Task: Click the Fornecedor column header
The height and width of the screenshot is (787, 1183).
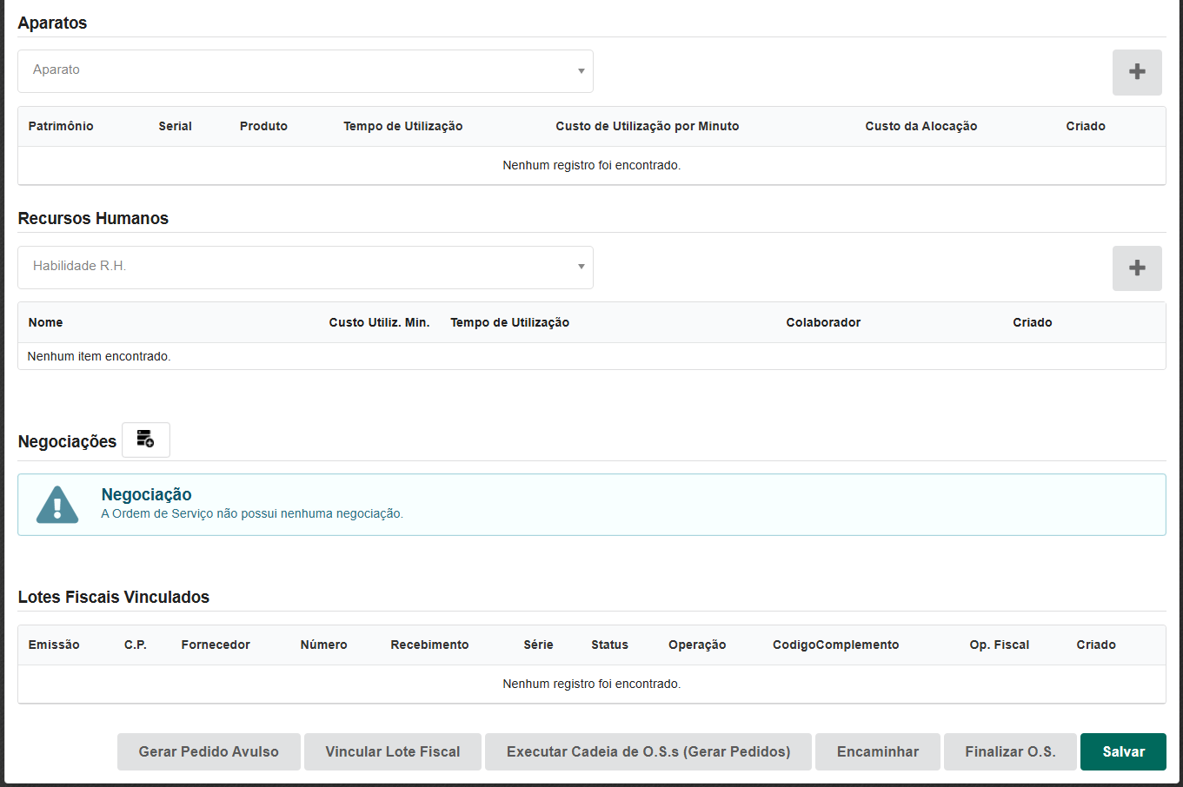Action: pyautogui.click(x=216, y=645)
